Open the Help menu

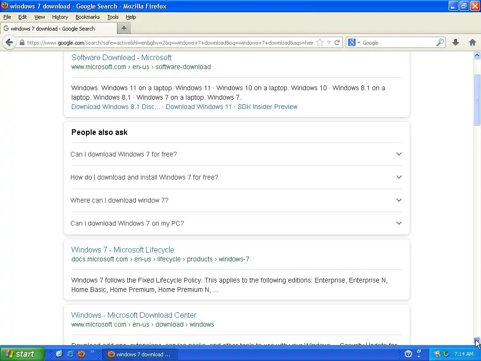[131, 17]
